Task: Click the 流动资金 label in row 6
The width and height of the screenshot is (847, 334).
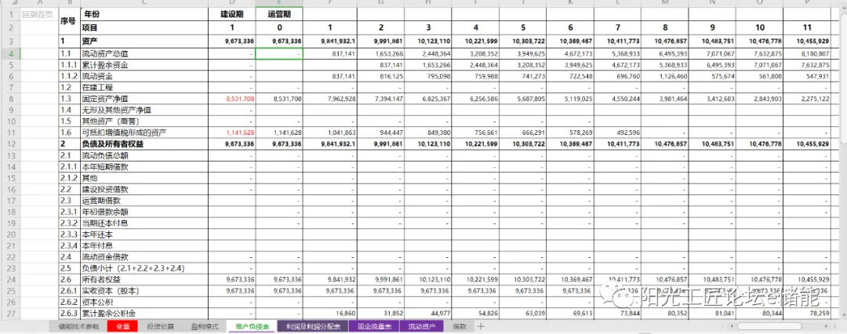Action: pyautogui.click(x=144, y=76)
